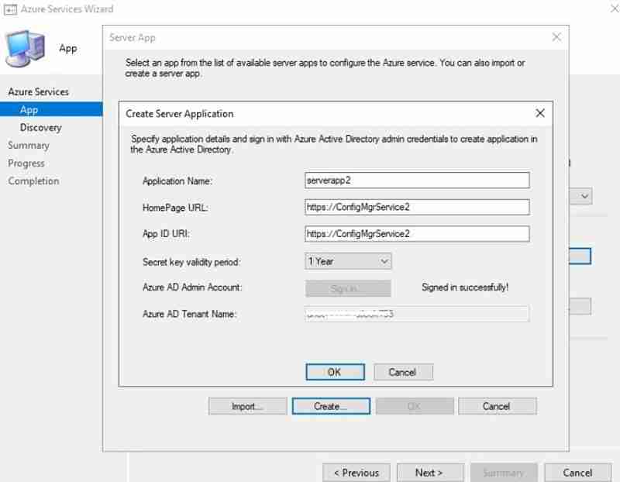Cancel the Server App dialog
Viewport: 620px width, 482px height.
[x=497, y=406]
